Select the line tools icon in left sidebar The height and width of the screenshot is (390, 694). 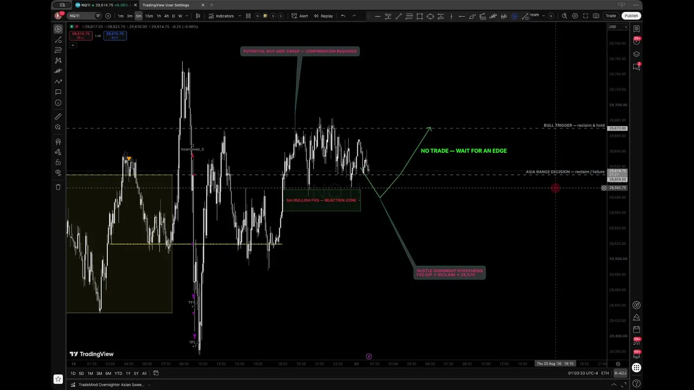pos(58,40)
